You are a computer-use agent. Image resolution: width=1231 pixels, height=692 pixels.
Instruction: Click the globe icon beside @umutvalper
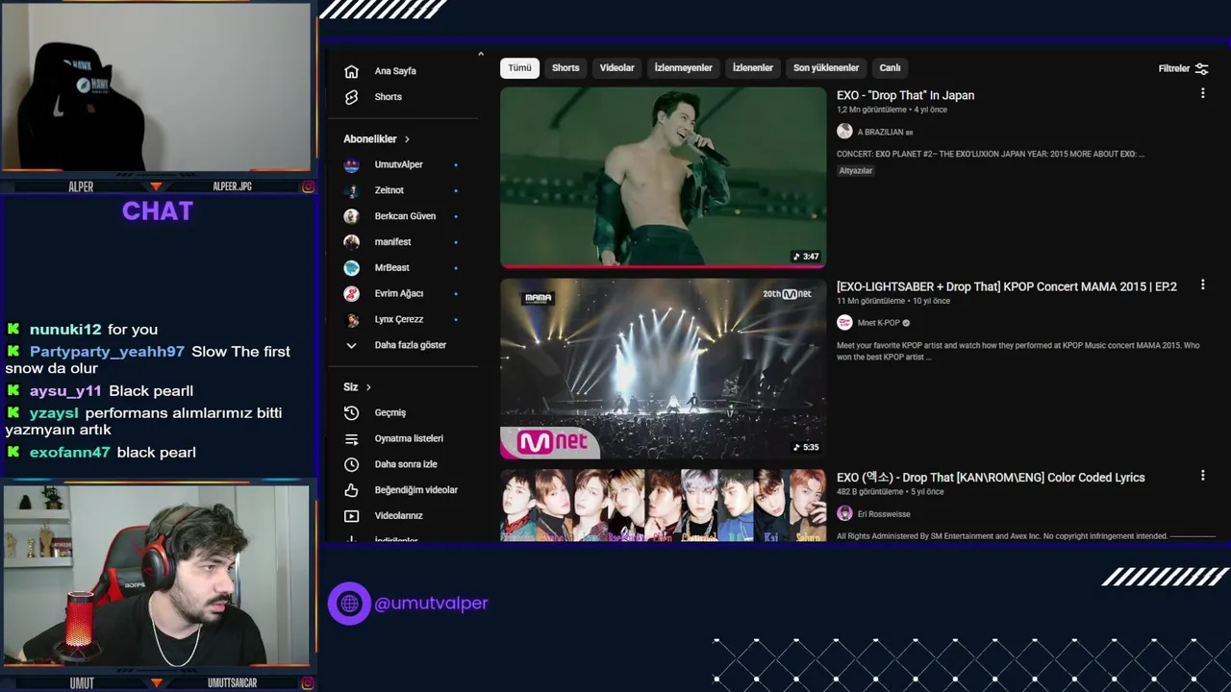tap(349, 604)
